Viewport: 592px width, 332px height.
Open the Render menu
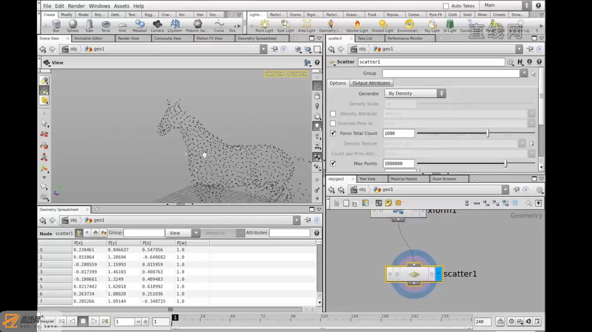pos(76,6)
